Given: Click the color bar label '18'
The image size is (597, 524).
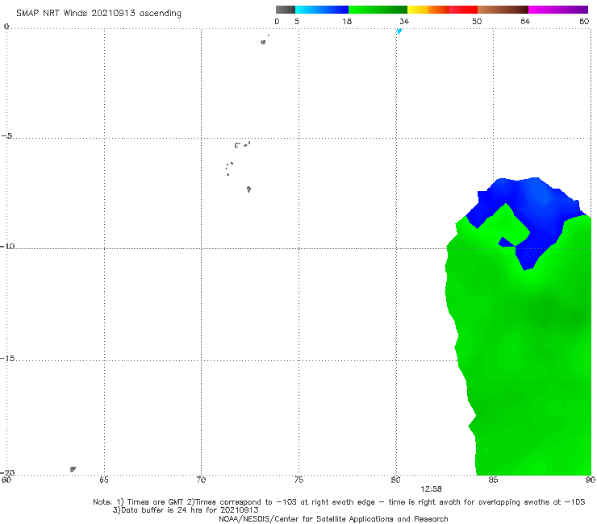Looking at the screenshot, I should [x=347, y=21].
